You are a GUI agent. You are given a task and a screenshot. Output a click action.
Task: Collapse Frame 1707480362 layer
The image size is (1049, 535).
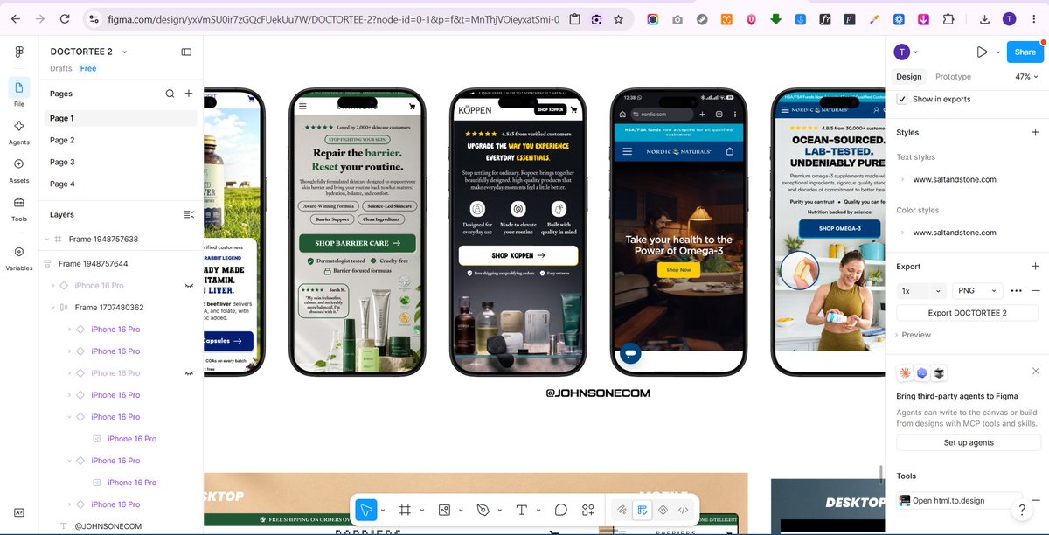pos(53,308)
